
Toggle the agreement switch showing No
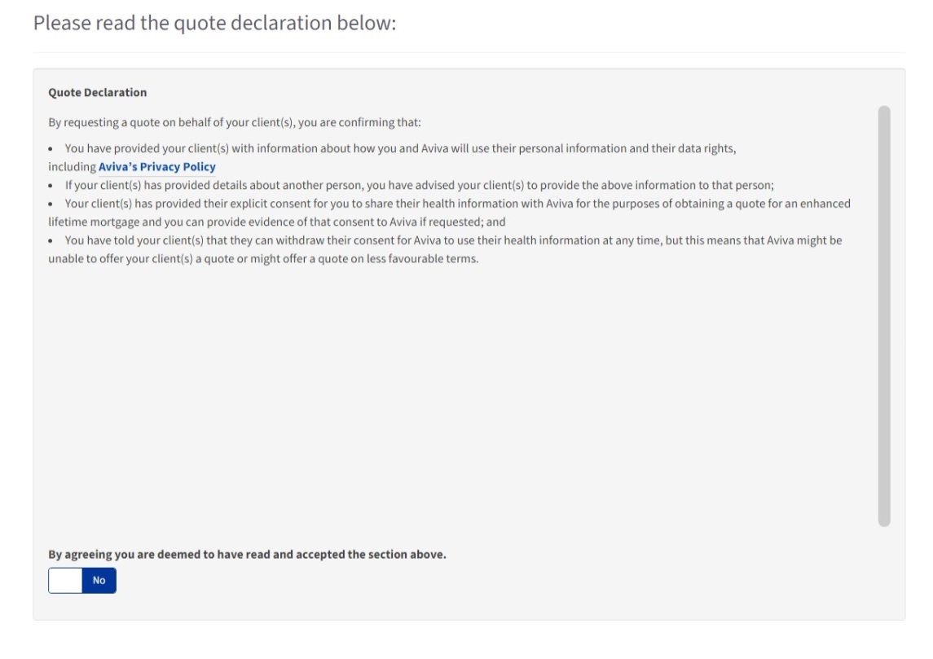point(82,581)
